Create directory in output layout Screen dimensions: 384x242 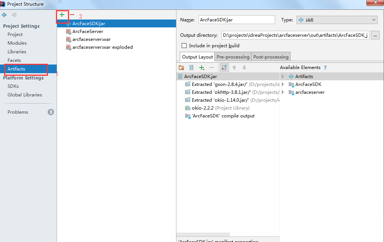181,68
